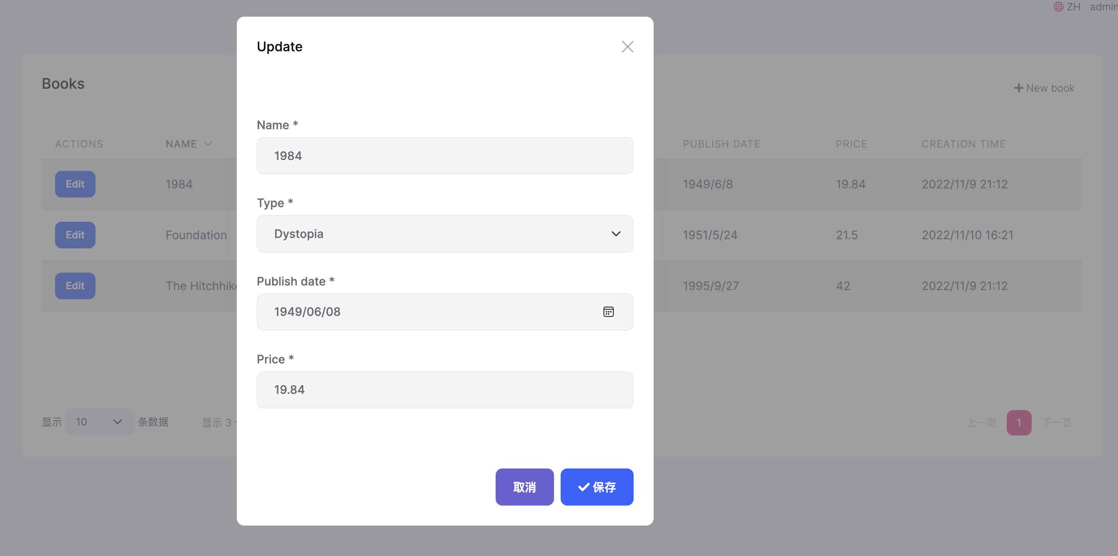Sort by the PUBLISH DATE column chevron
The image size is (1118, 556).
click(x=772, y=144)
